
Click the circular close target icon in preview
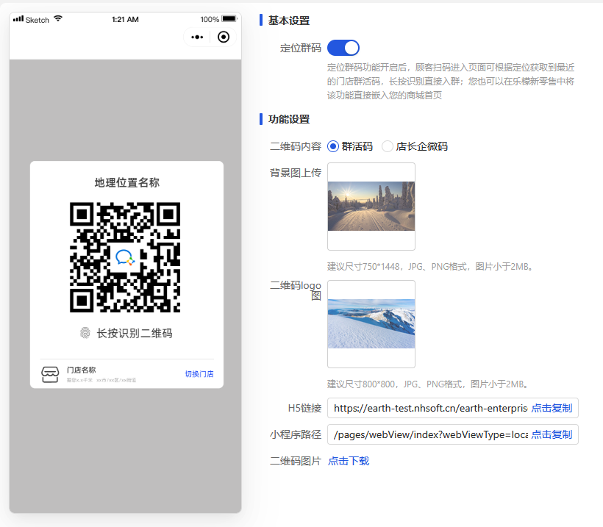[224, 37]
